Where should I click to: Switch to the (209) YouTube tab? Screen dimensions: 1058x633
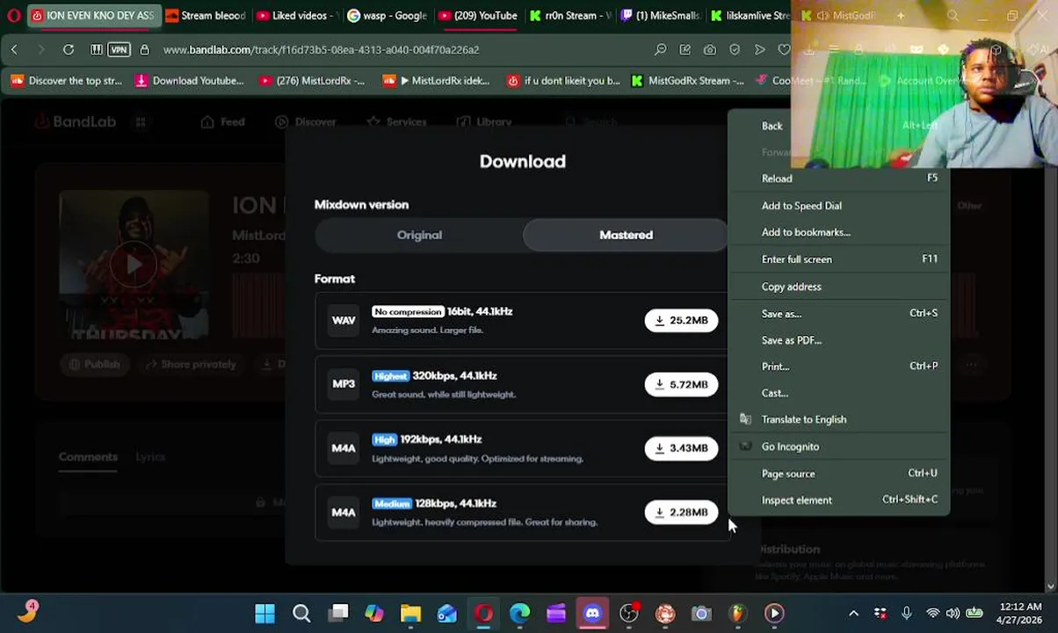[x=479, y=15]
